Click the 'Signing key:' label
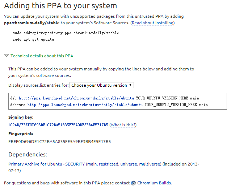Image resolution: width=231 pixels, height=196 pixels. 21,117
